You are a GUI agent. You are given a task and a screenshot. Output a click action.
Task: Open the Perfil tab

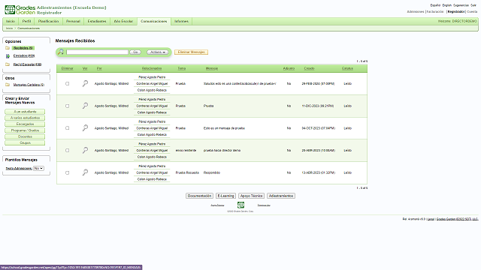click(26, 21)
